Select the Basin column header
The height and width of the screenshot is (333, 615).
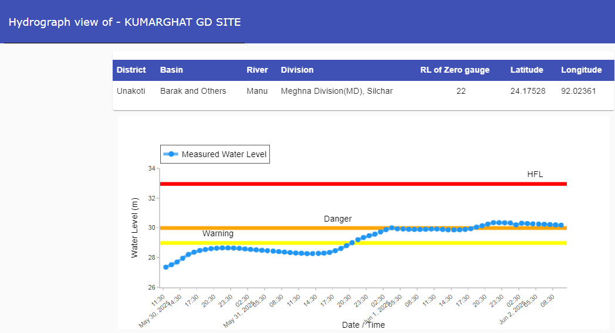pos(171,70)
